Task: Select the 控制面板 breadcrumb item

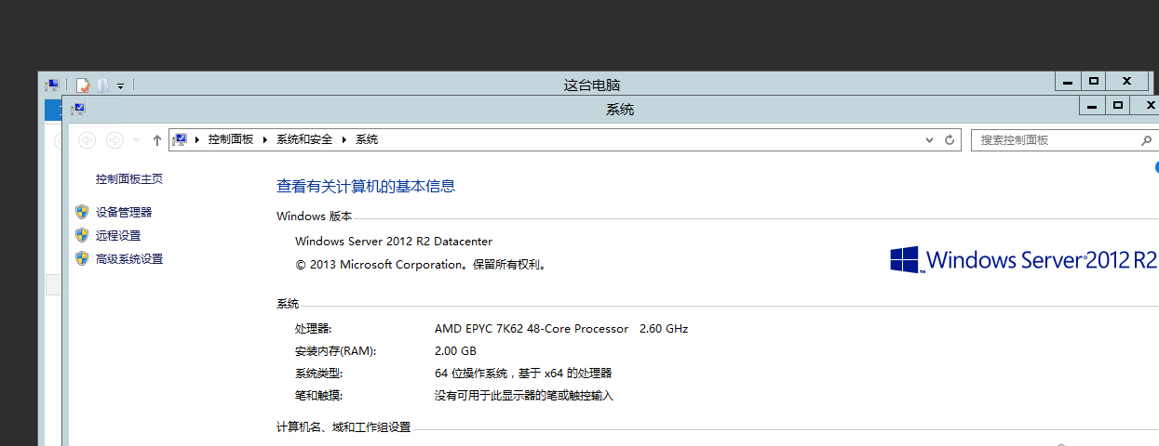Action: (231, 139)
